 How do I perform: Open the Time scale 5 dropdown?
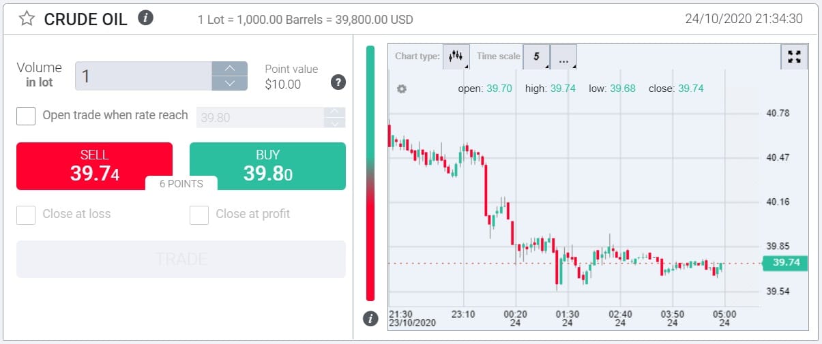click(x=536, y=57)
